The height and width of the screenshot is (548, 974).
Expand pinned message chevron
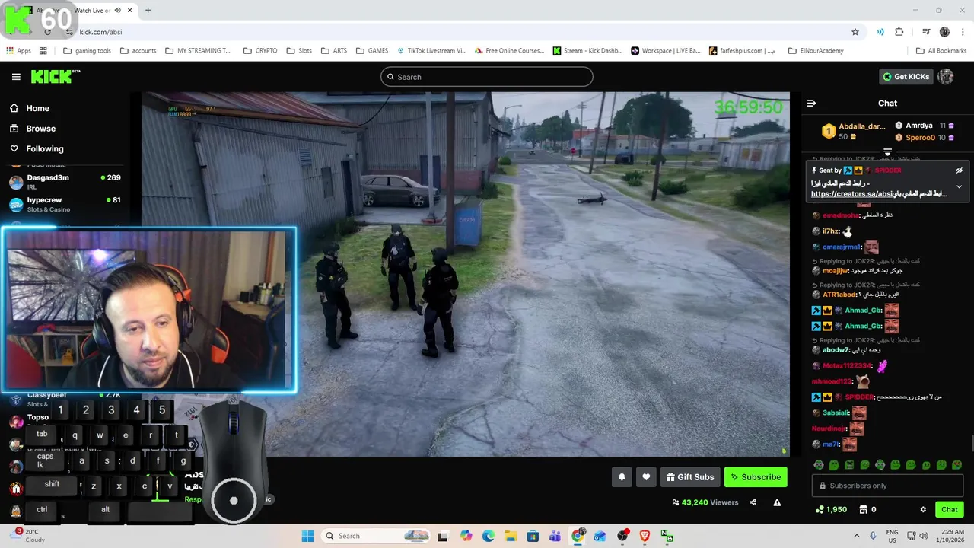pos(959,186)
